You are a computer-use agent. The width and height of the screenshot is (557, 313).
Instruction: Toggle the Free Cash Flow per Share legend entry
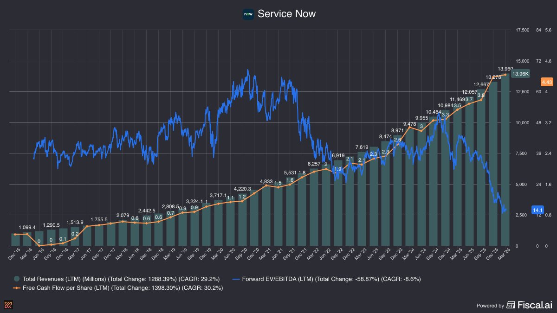click(x=118, y=288)
